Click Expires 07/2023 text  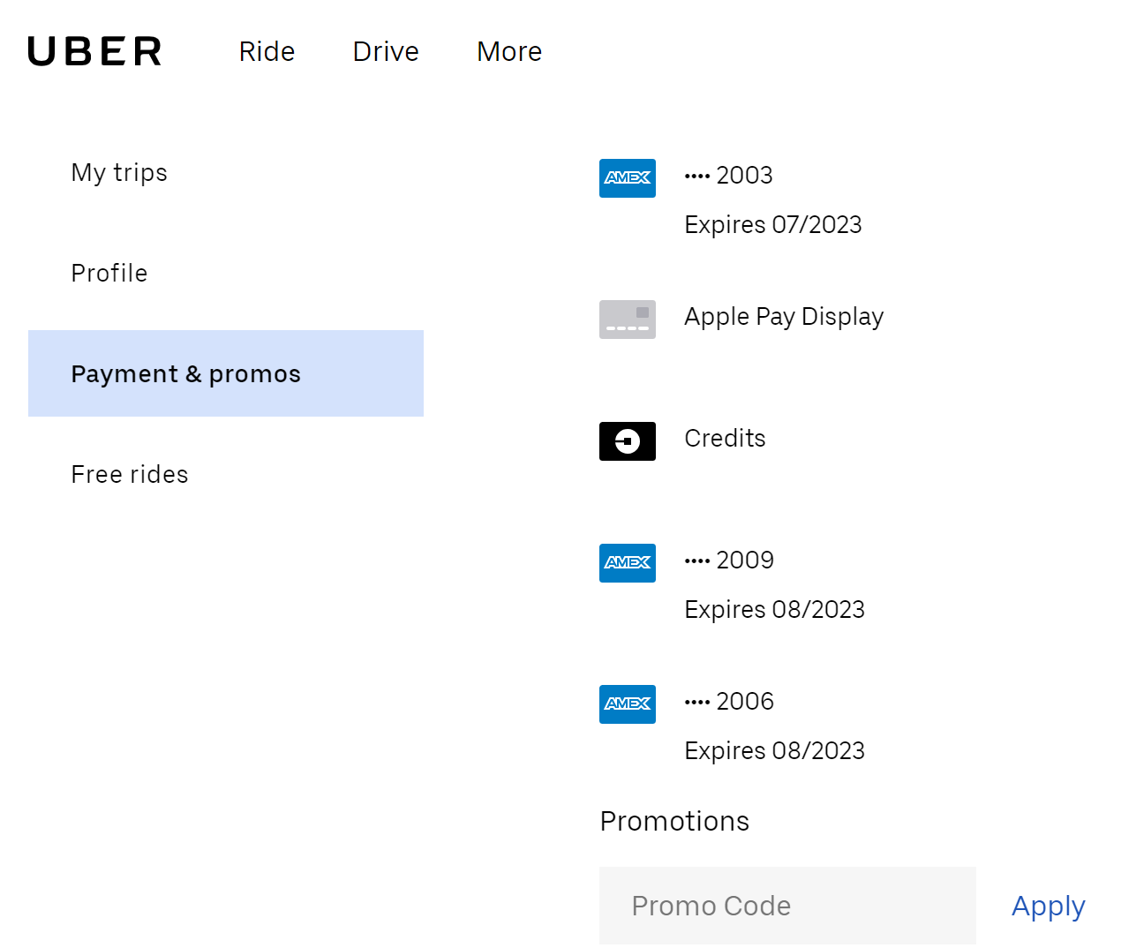pyautogui.click(x=773, y=225)
